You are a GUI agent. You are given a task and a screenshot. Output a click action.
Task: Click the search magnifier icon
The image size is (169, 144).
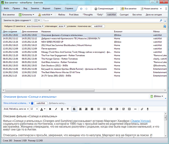click(161, 20)
